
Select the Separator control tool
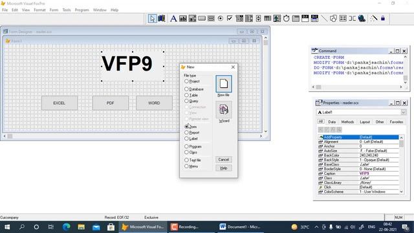tap(352, 19)
